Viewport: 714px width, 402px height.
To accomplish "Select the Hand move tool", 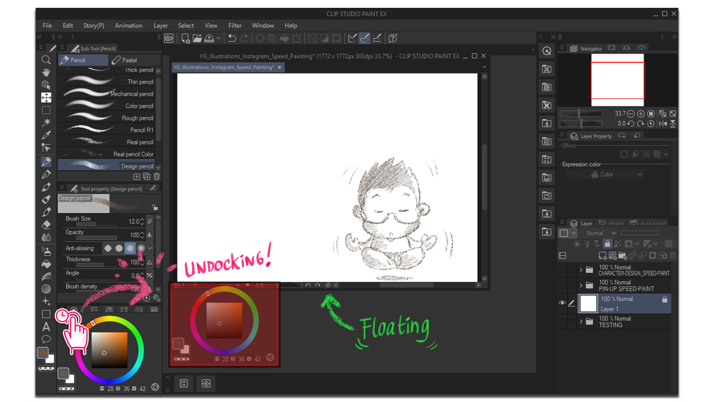I will coord(46,72).
